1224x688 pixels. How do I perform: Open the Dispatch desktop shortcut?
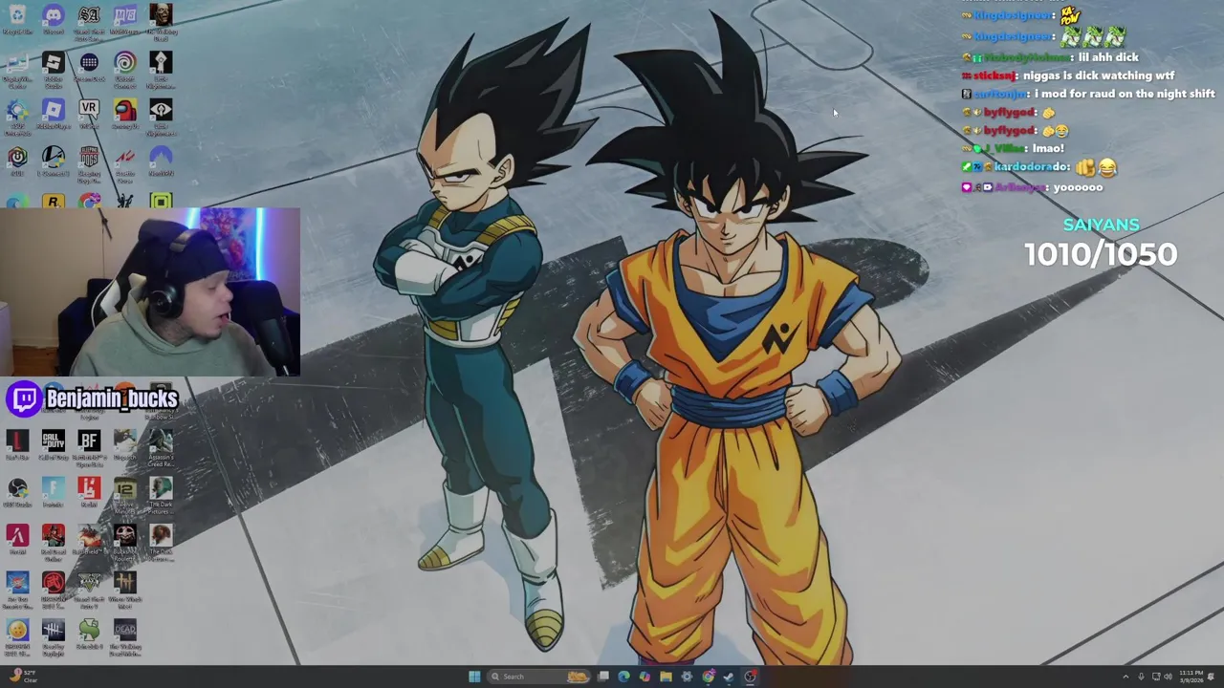pyautogui.click(x=124, y=444)
